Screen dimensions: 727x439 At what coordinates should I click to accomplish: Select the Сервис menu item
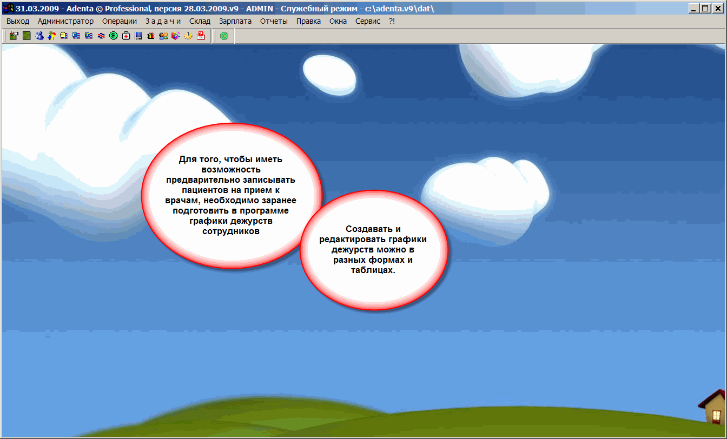[x=368, y=21]
